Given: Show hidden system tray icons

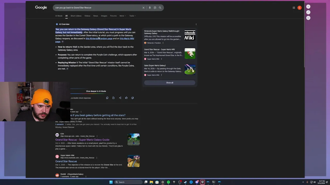Looking at the screenshot, I should click(303, 182).
